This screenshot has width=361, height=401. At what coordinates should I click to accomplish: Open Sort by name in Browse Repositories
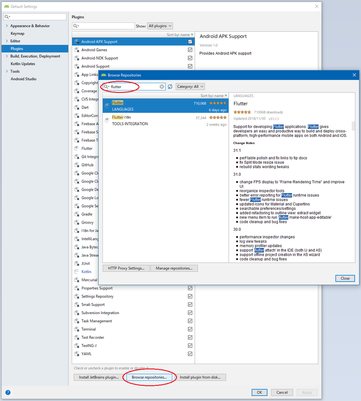point(214,96)
